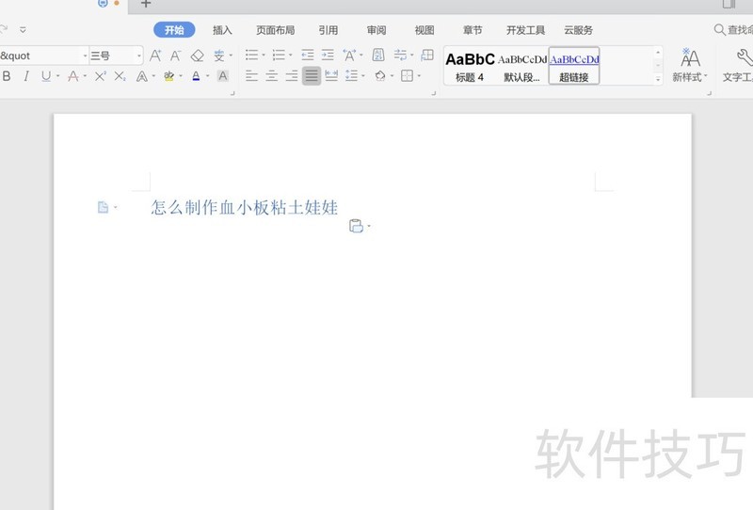Increase font size with the A+ icon
The image size is (753, 510).
click(x=155, y=56)
